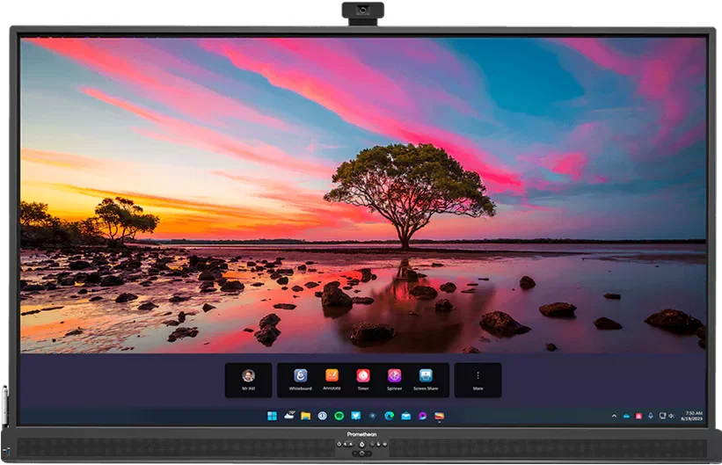Click the Mr Hill user profile

248,379
